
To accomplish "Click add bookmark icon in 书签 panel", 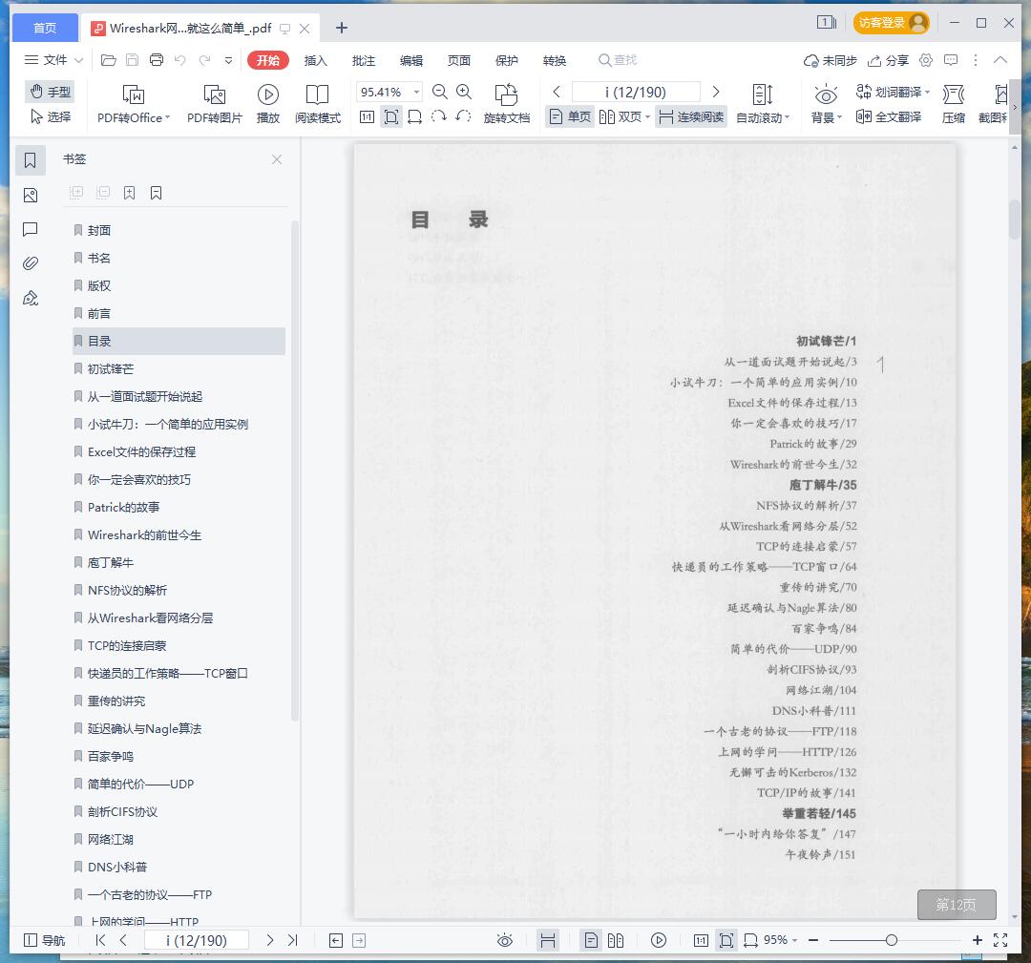I will [130, 193].
